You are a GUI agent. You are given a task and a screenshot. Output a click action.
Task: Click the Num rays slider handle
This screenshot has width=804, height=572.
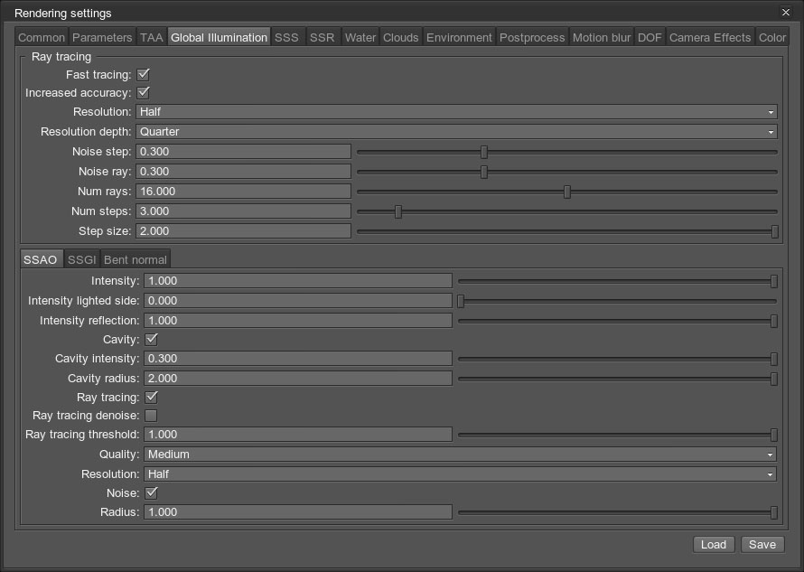[x=567, y=192]
